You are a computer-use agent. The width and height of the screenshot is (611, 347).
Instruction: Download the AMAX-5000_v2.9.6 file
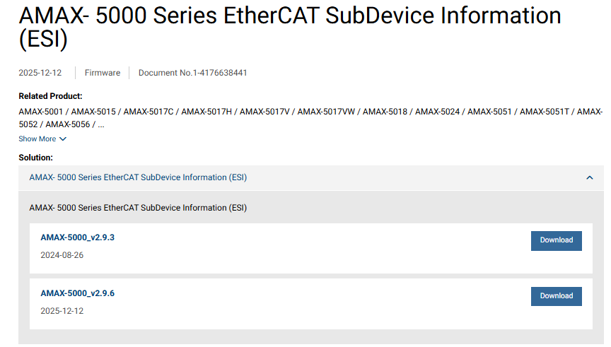pos(556,296)
